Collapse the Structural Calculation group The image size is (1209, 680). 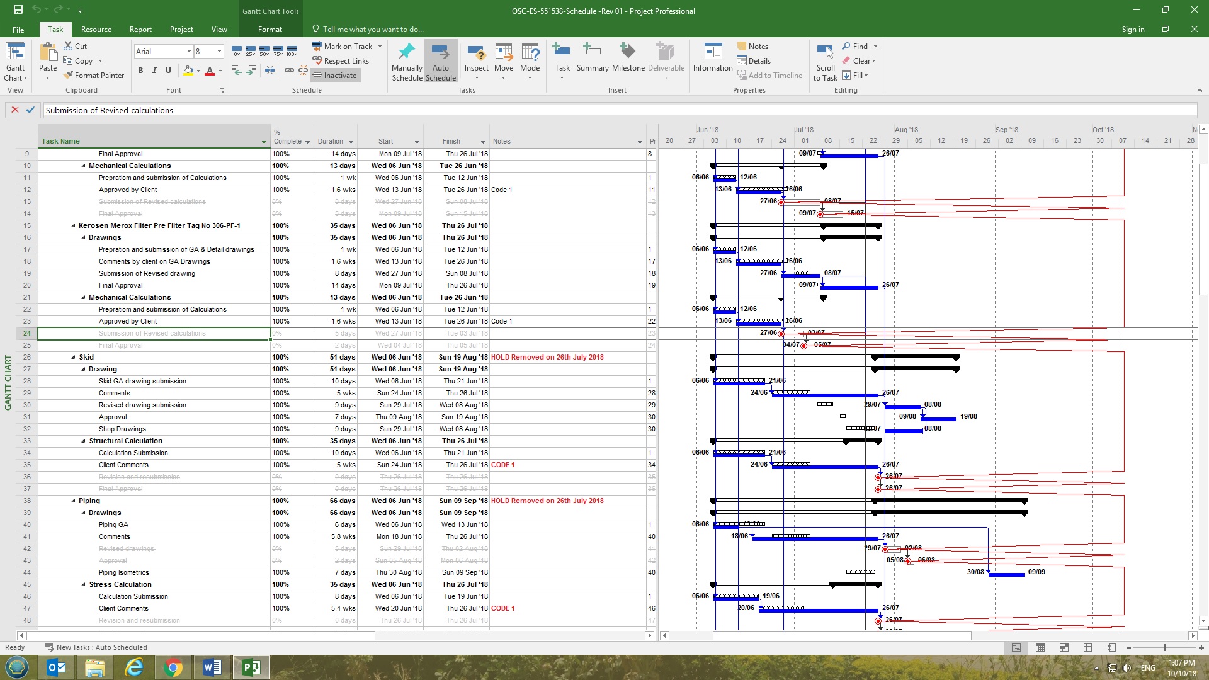83,441
